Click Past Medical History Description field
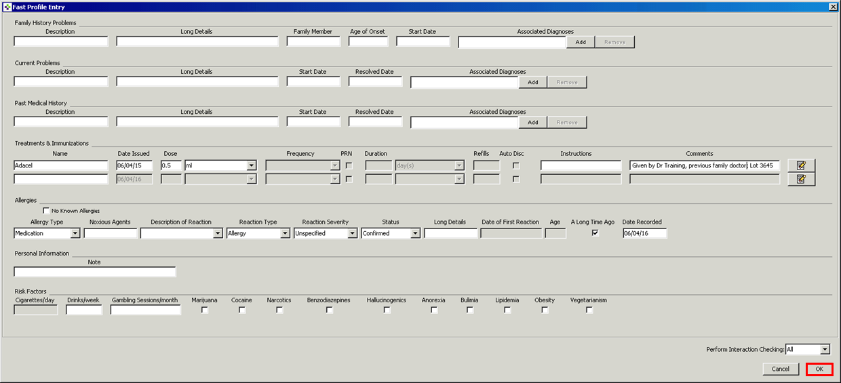This screenshot has height=383, width=841. coord(61,122)
